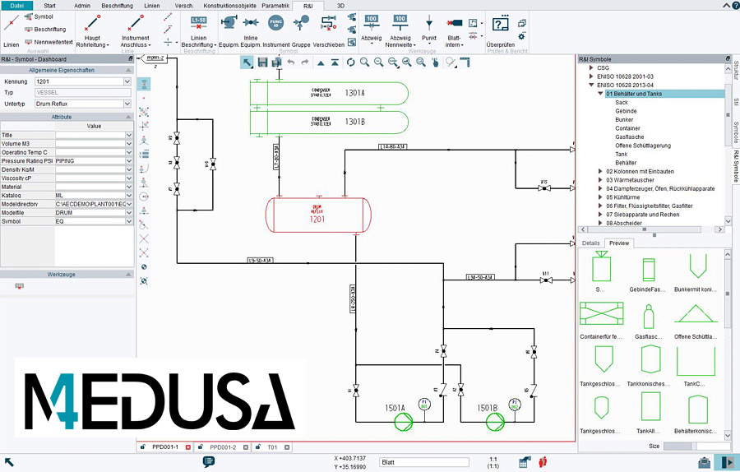Click the undo arrow in drawing toolbar
This screenshot has height=472, width=740.
289,62
